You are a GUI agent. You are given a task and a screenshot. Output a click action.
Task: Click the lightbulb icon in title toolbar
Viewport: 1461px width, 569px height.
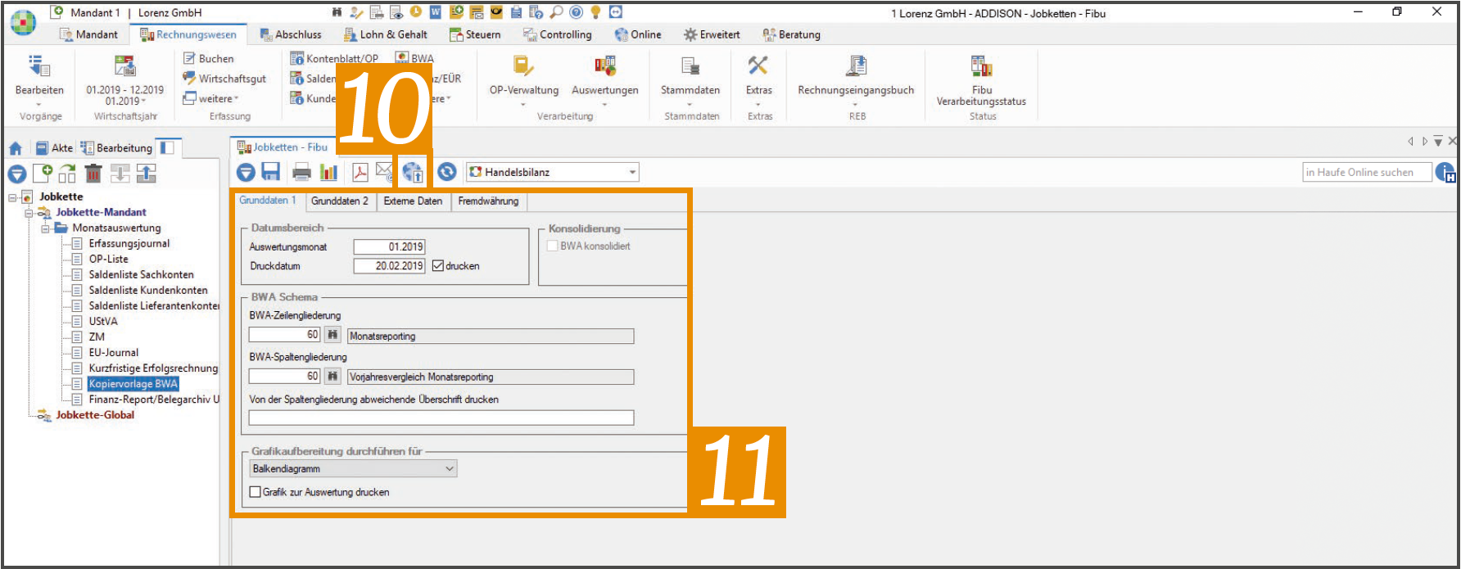click(596, 12)
